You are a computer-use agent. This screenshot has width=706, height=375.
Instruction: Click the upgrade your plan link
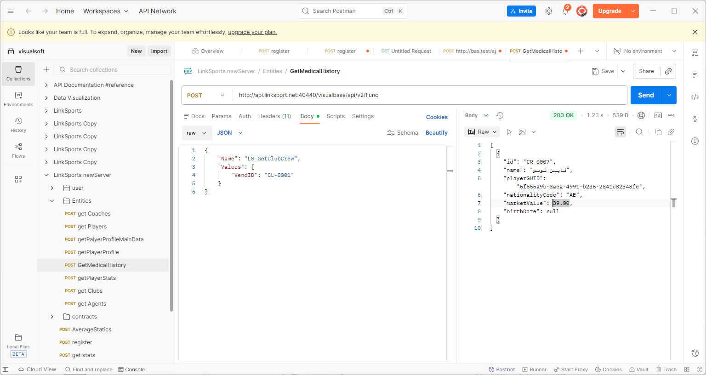pyautogui.click(x=252, y=32)
